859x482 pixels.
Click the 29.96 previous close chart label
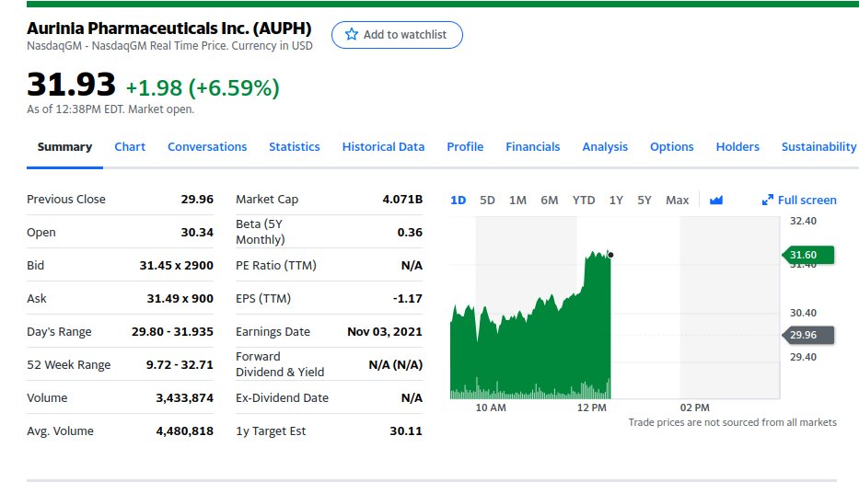[808, 335]
